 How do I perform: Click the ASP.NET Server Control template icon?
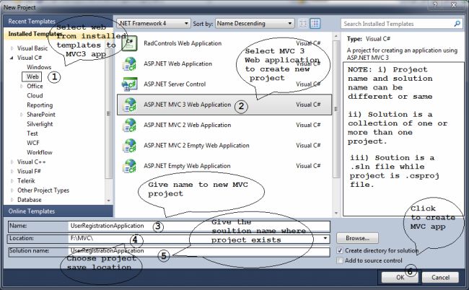click(x=129, y=84)
